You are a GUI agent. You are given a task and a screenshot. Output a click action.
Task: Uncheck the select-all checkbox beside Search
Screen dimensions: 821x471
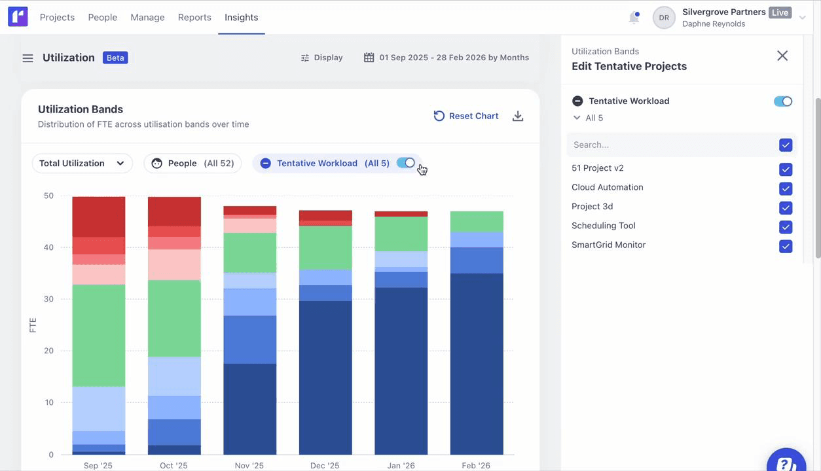(x=786, y=145)
